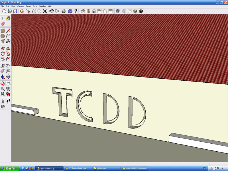Screen dimensions: 228x171
Task: Undo the last action
Action: 51,11
